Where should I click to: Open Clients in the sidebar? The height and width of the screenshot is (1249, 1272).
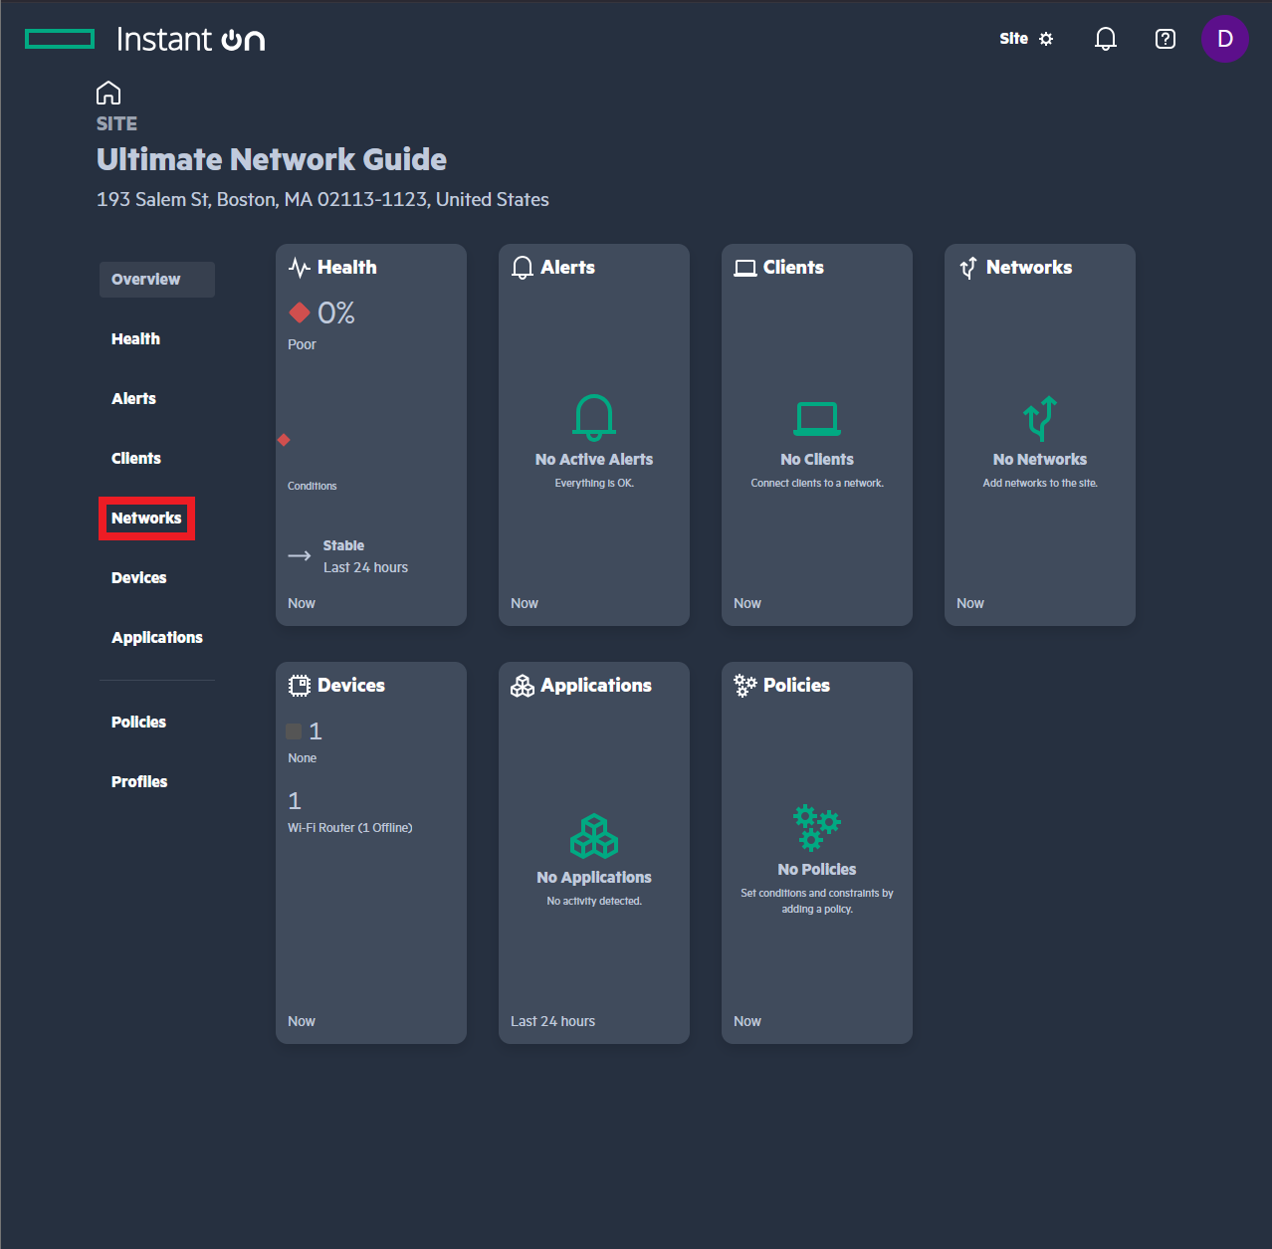[136, 459]
